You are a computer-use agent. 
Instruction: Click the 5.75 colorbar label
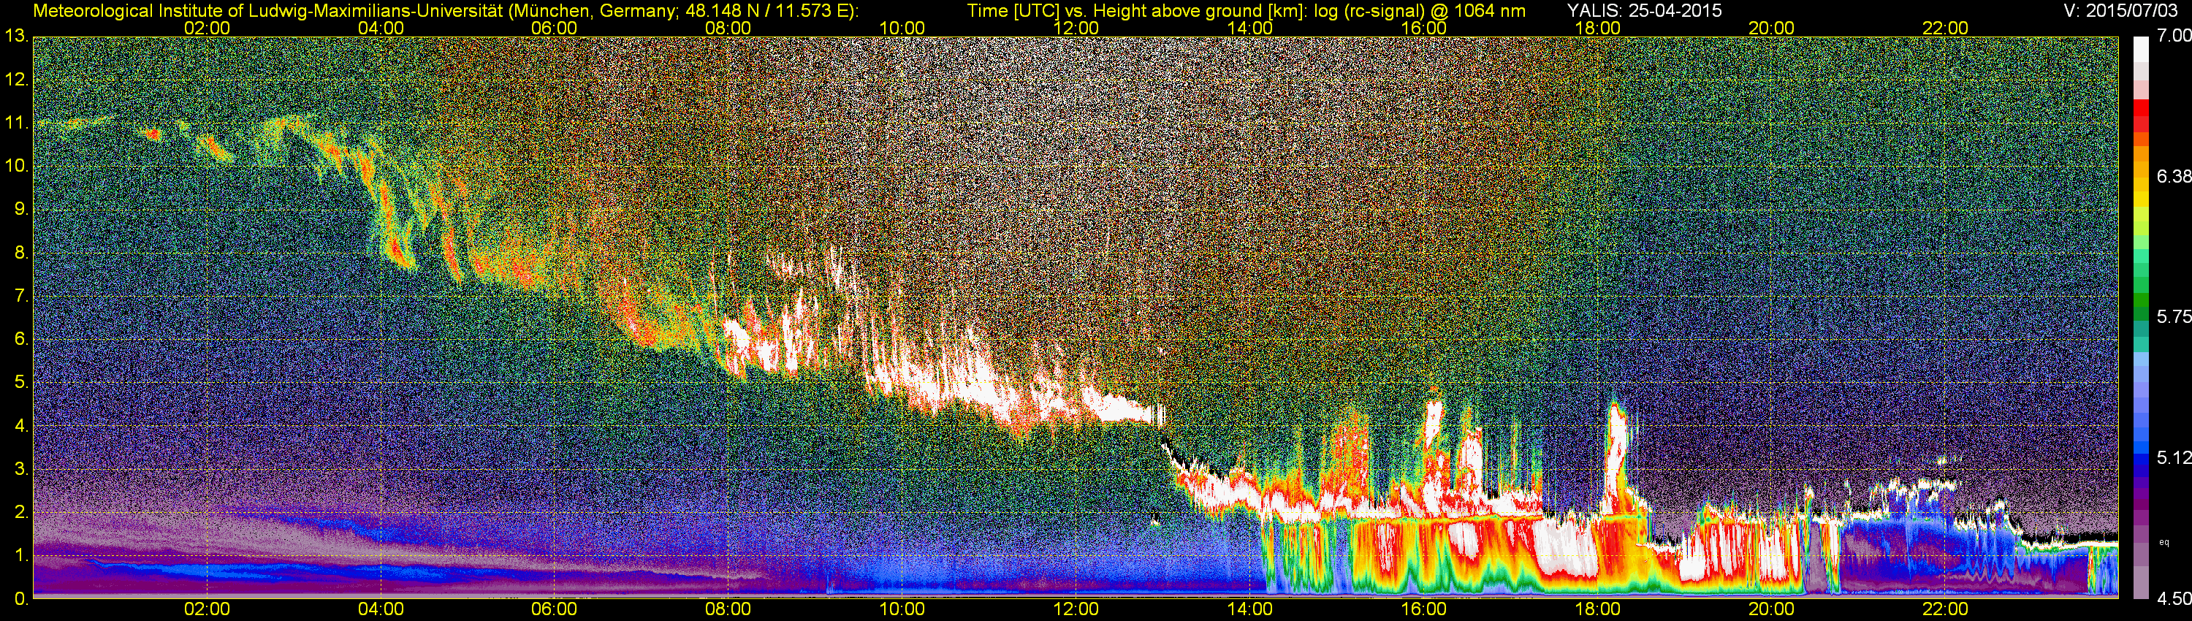[x=2174, y=316]
